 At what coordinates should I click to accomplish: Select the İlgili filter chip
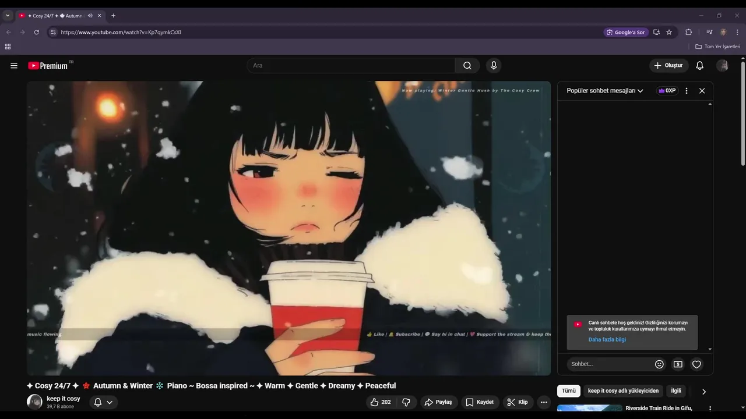pos(676,391)
